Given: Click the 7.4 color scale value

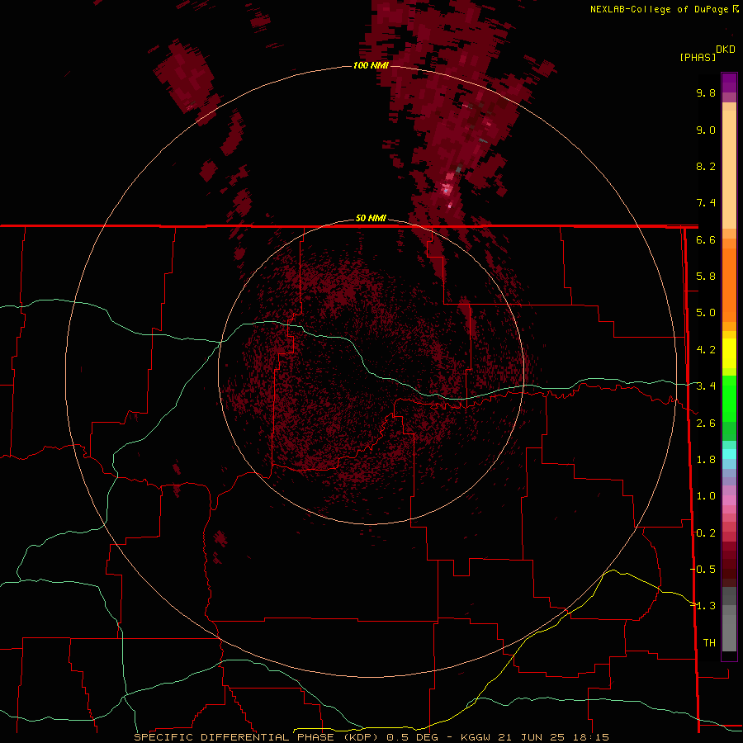Looking at the screenshot, I should click(706, 203).
